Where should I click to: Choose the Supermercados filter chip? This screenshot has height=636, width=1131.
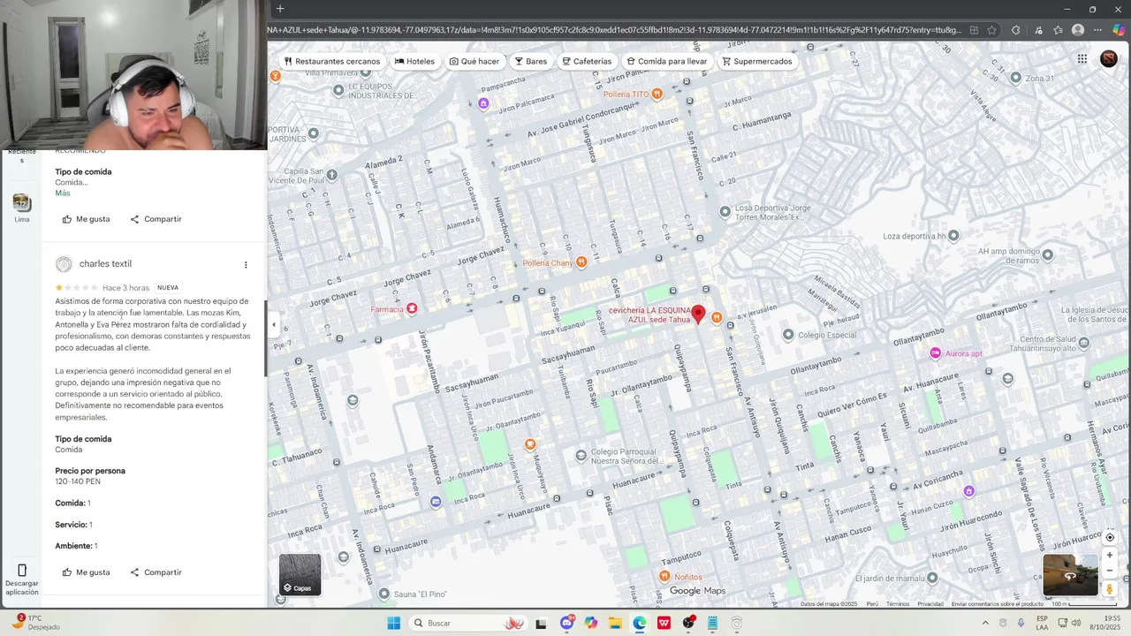click(x=757, y=62)
